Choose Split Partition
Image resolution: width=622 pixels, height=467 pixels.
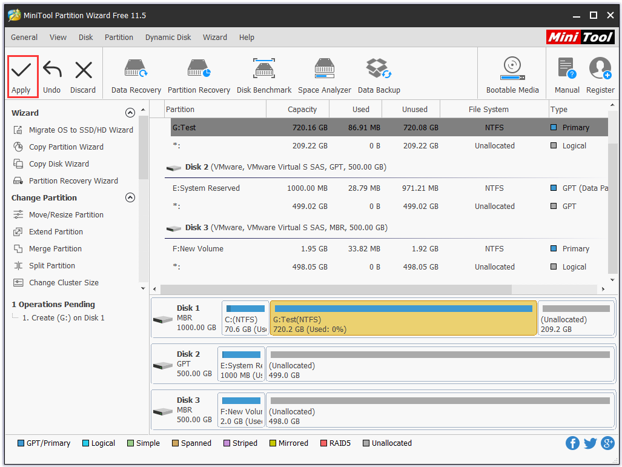(44, 266)
